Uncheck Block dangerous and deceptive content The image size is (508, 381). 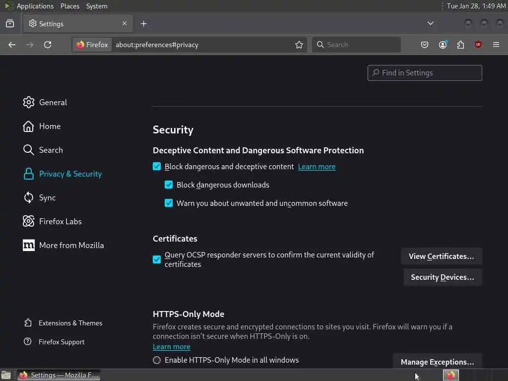coord(157,167)
